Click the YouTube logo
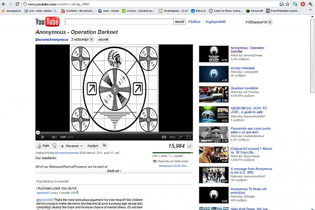Image resolution: width=315 pixels, height=210 pixels. coord(47,22)
